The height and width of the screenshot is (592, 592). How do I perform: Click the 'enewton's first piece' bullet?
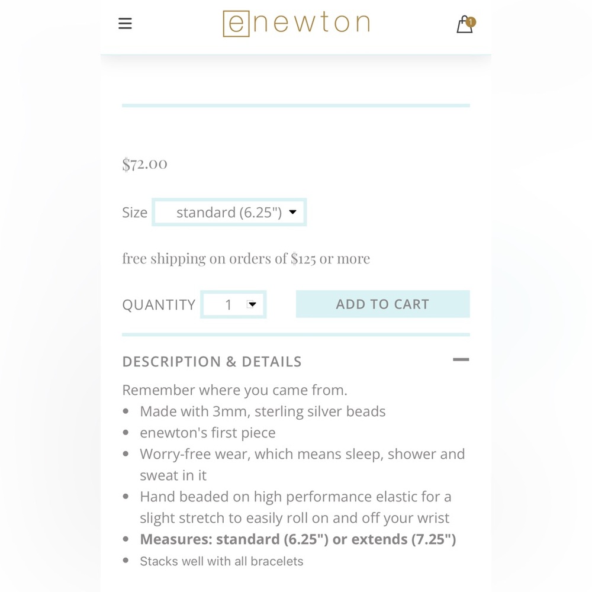[x=208, y=433]
